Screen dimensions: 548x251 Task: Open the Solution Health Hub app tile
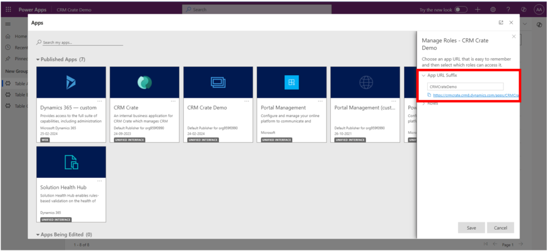pos(71,184)
